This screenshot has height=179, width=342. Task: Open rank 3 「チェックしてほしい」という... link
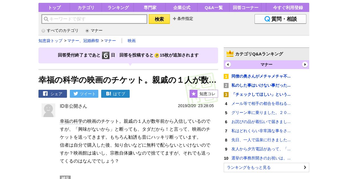pyautogui.click(x=261, y=94)
